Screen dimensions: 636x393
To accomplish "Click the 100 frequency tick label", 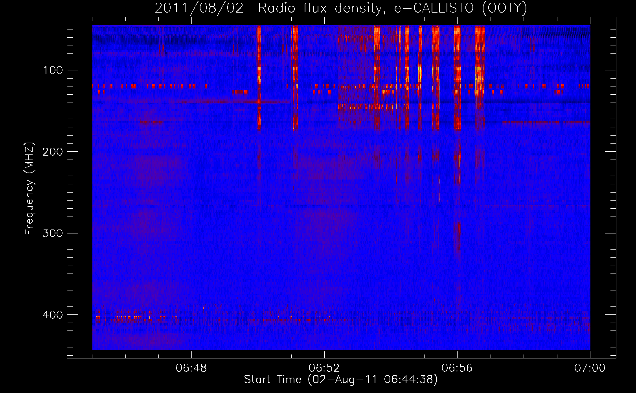I will click(x=53, y=70).
